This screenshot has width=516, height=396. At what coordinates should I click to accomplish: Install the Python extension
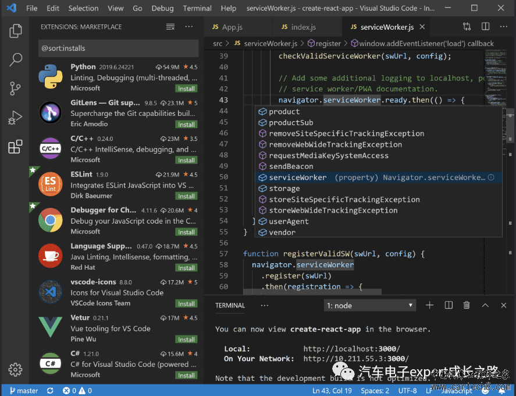(186, 89)
